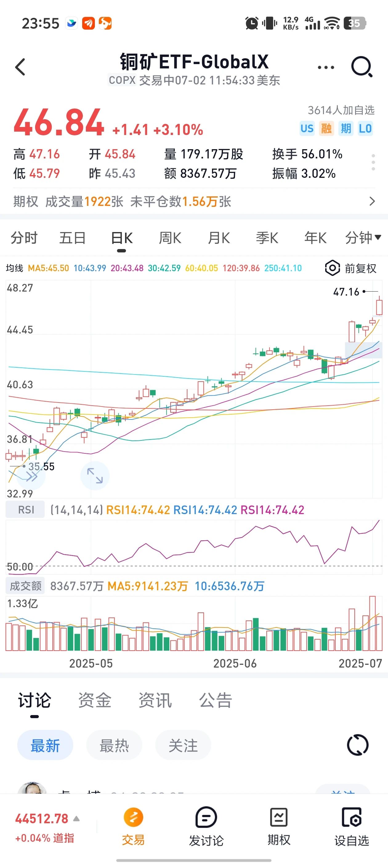Viewport: 388px width, 863px height.
Task: Open the search magnifier icon
Action: pos(362,67)
